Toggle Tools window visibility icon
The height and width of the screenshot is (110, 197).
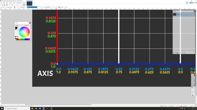[x=187, y=3]
